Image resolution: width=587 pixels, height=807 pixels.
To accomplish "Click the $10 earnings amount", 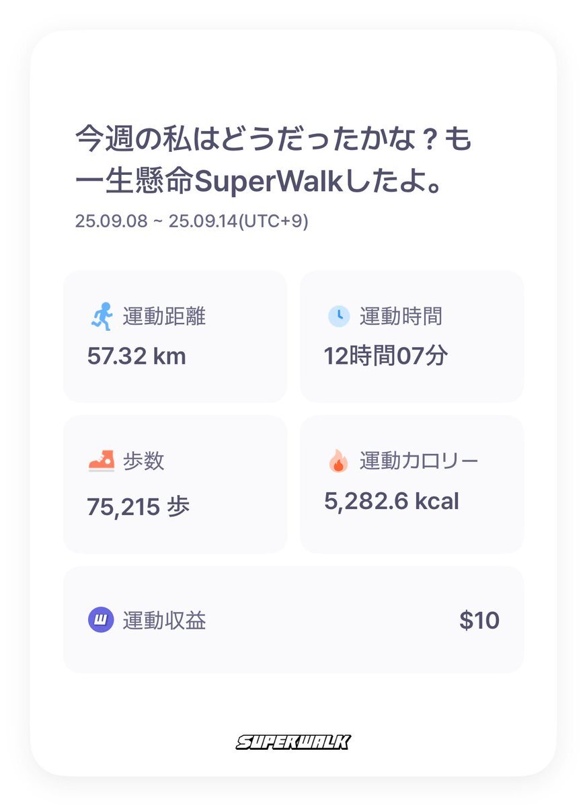I will tap(479, 620).
